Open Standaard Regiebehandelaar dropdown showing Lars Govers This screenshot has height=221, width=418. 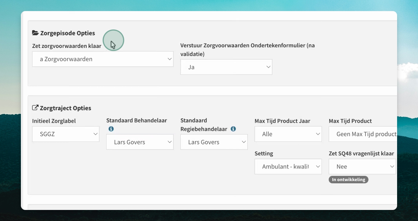pos(214,142)
